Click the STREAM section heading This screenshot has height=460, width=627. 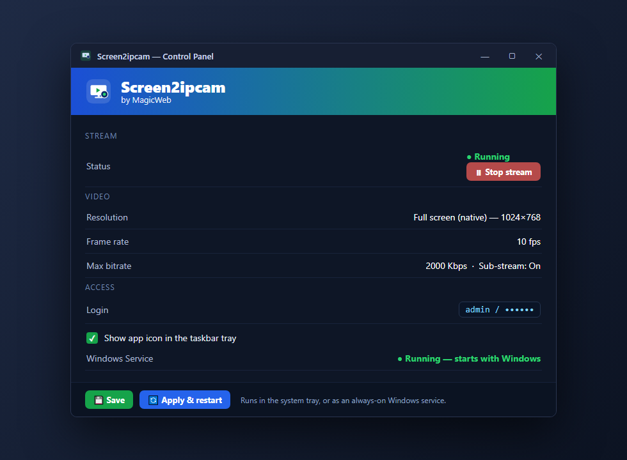coord(101,135)
